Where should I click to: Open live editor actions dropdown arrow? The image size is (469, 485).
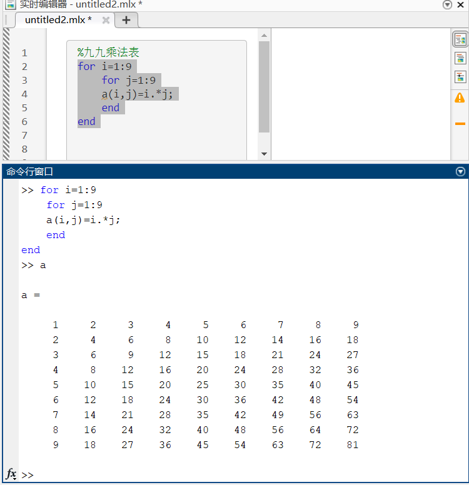[x=447, y=4]
